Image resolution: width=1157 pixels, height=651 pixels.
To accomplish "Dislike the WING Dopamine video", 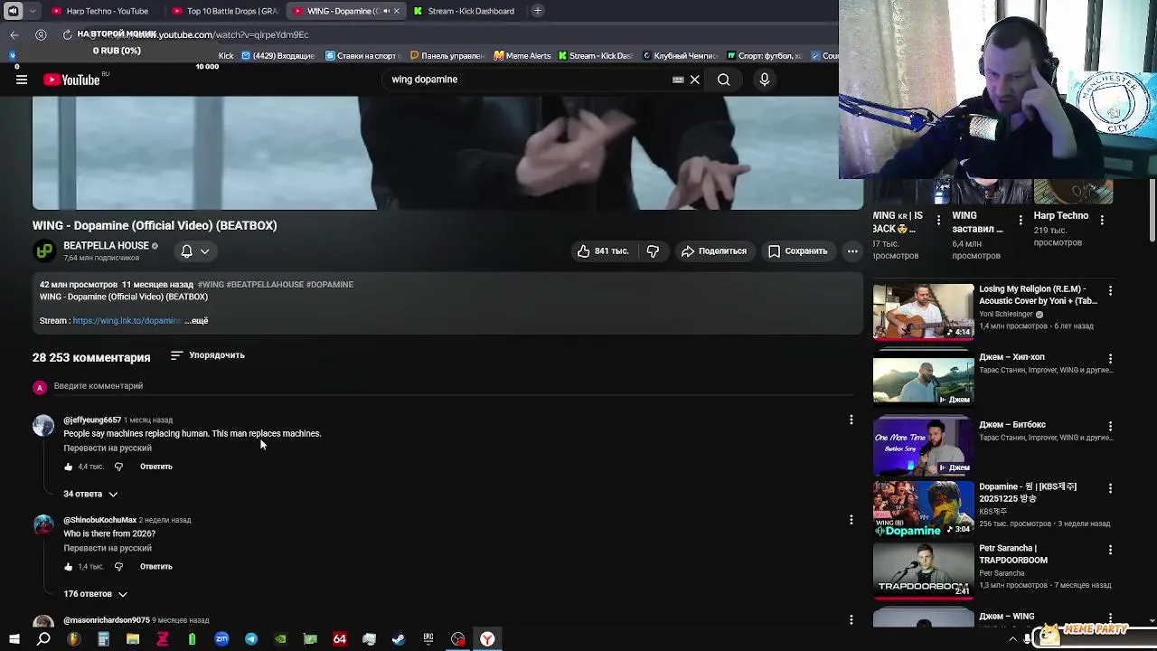I will coord(653,251).
